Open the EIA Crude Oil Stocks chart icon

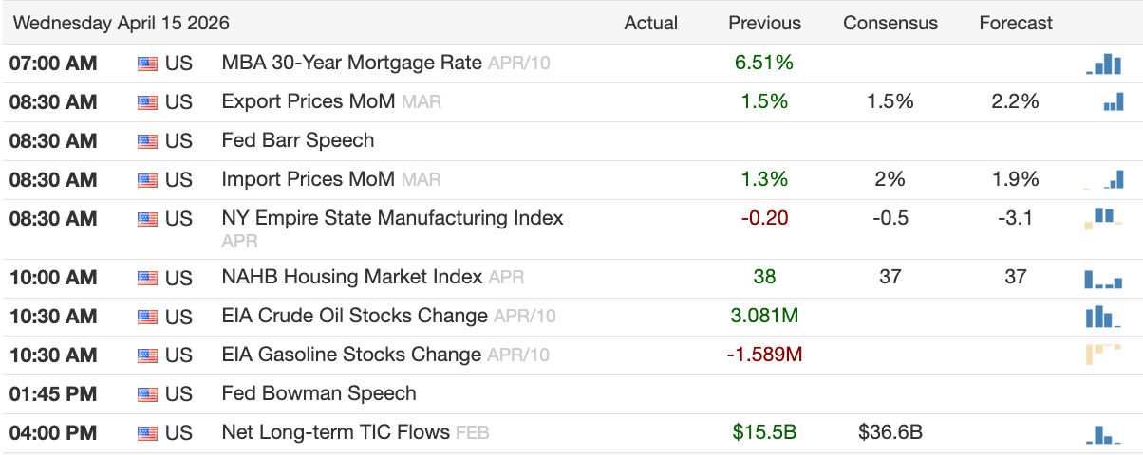1103,317
